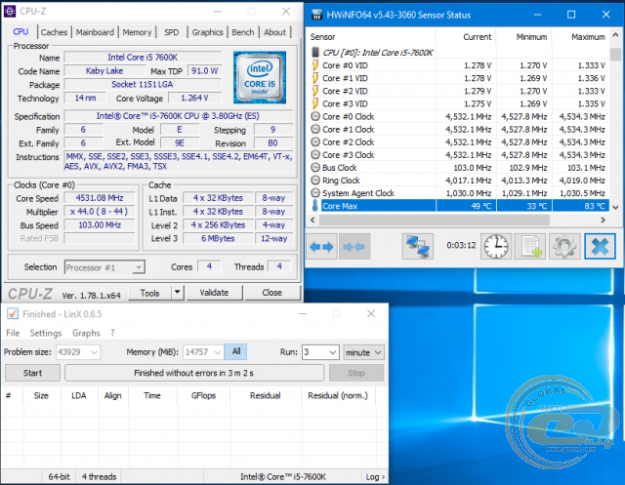The height and width of the screenshot is (485, 625).
Task: Switch to CPU-Z Graphics tab
Action: coord(207,32)
